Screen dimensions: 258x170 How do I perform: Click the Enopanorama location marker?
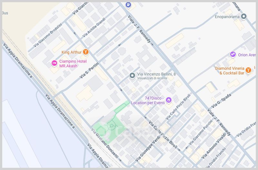(x=244, y=16)
